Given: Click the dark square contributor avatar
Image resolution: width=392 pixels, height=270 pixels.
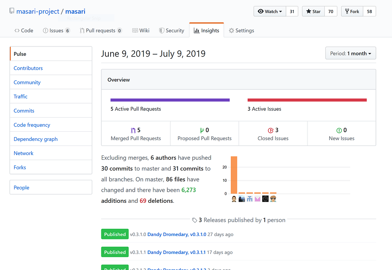Looking at the screenshot, I should 265,199.
